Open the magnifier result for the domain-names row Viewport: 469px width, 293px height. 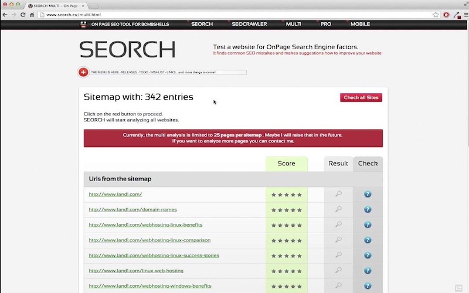pyautogui.click(x=338, y=209)
